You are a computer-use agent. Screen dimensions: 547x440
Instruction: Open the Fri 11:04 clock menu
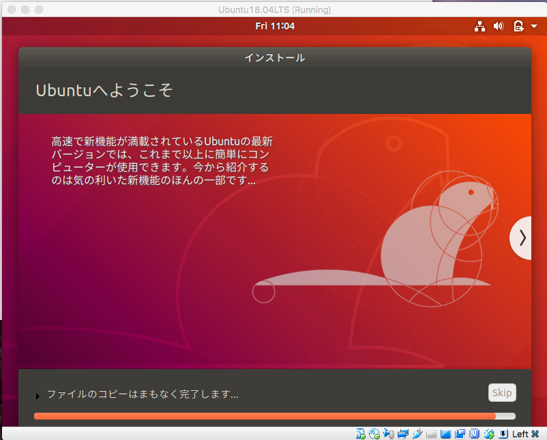point(275,26)
